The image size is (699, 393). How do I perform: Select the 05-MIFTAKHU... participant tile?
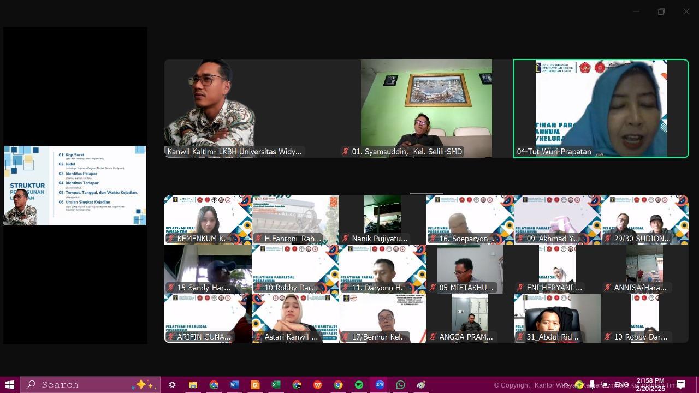click(x=470, y=269)
